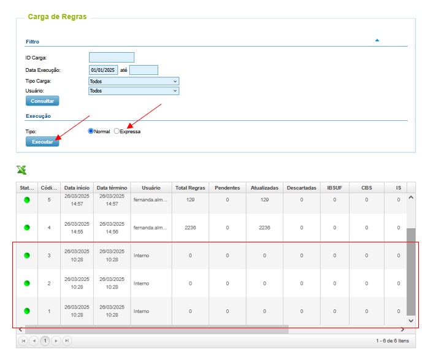Click the green status dot for row 1
This screenshot has width=436, height=354.
pos(27,311)
